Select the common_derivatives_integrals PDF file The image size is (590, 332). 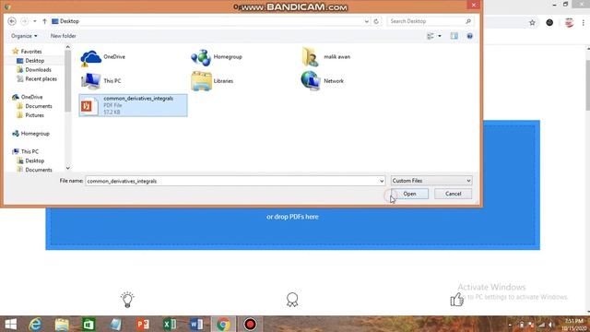coord(133,105)
